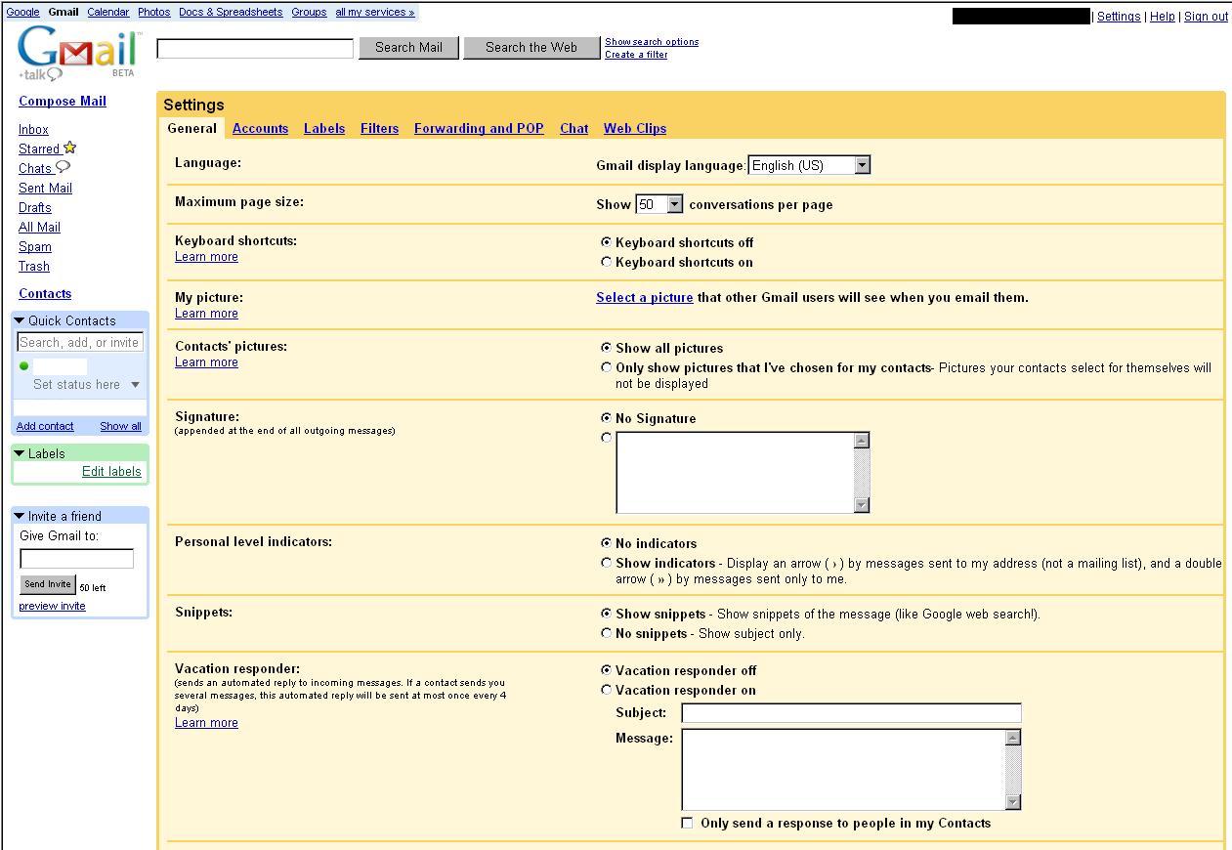Image resolution: width=1232 pixels, height=850 pixels.
Task: Open the Set status here dropdown
Action: tap(135, 385)
